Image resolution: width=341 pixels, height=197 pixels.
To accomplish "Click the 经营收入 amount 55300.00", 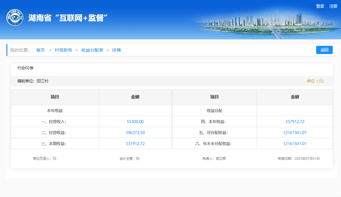I will pos(135,122).
